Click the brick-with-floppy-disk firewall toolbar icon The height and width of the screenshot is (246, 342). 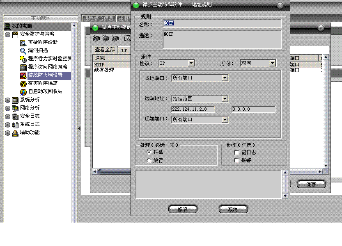tap(106, 38)
